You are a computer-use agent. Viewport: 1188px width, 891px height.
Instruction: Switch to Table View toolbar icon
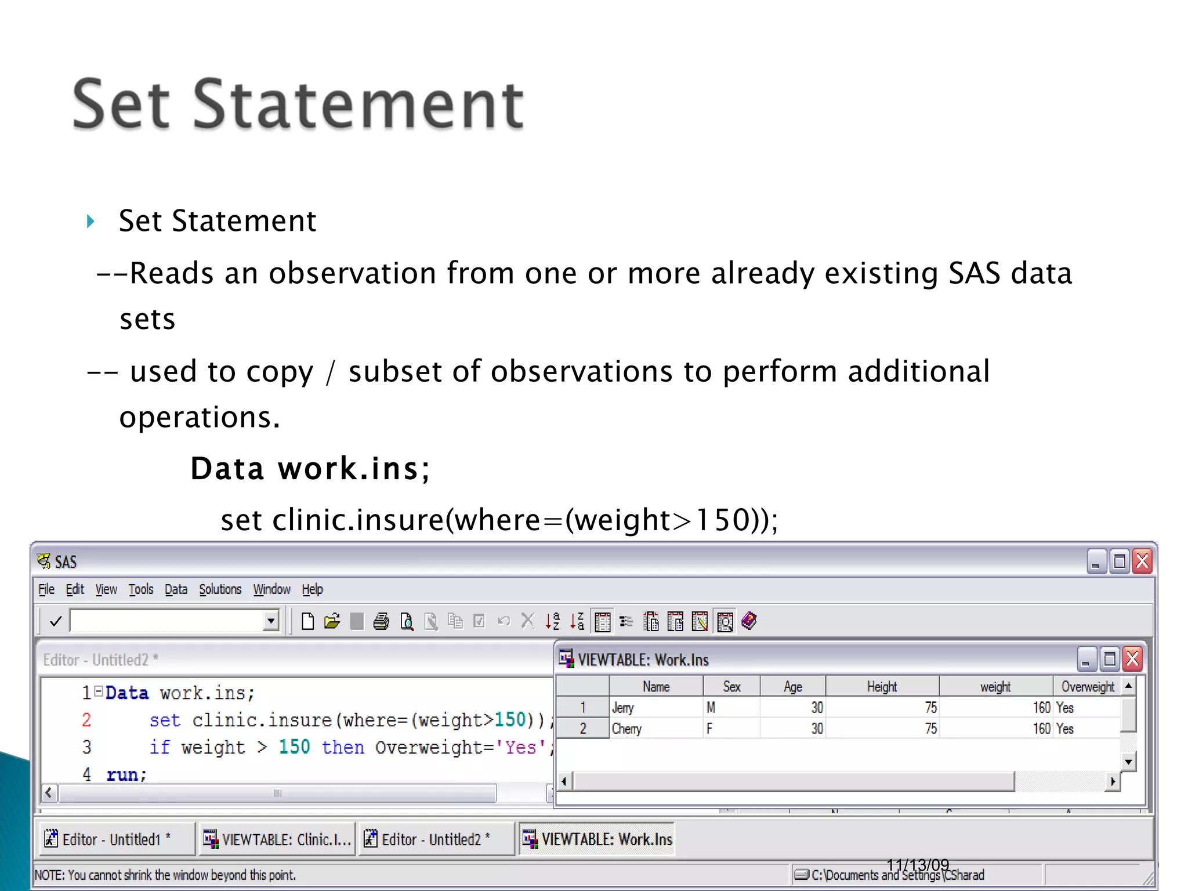[603, 622]
